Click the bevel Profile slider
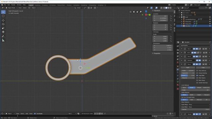 (188, 75)
